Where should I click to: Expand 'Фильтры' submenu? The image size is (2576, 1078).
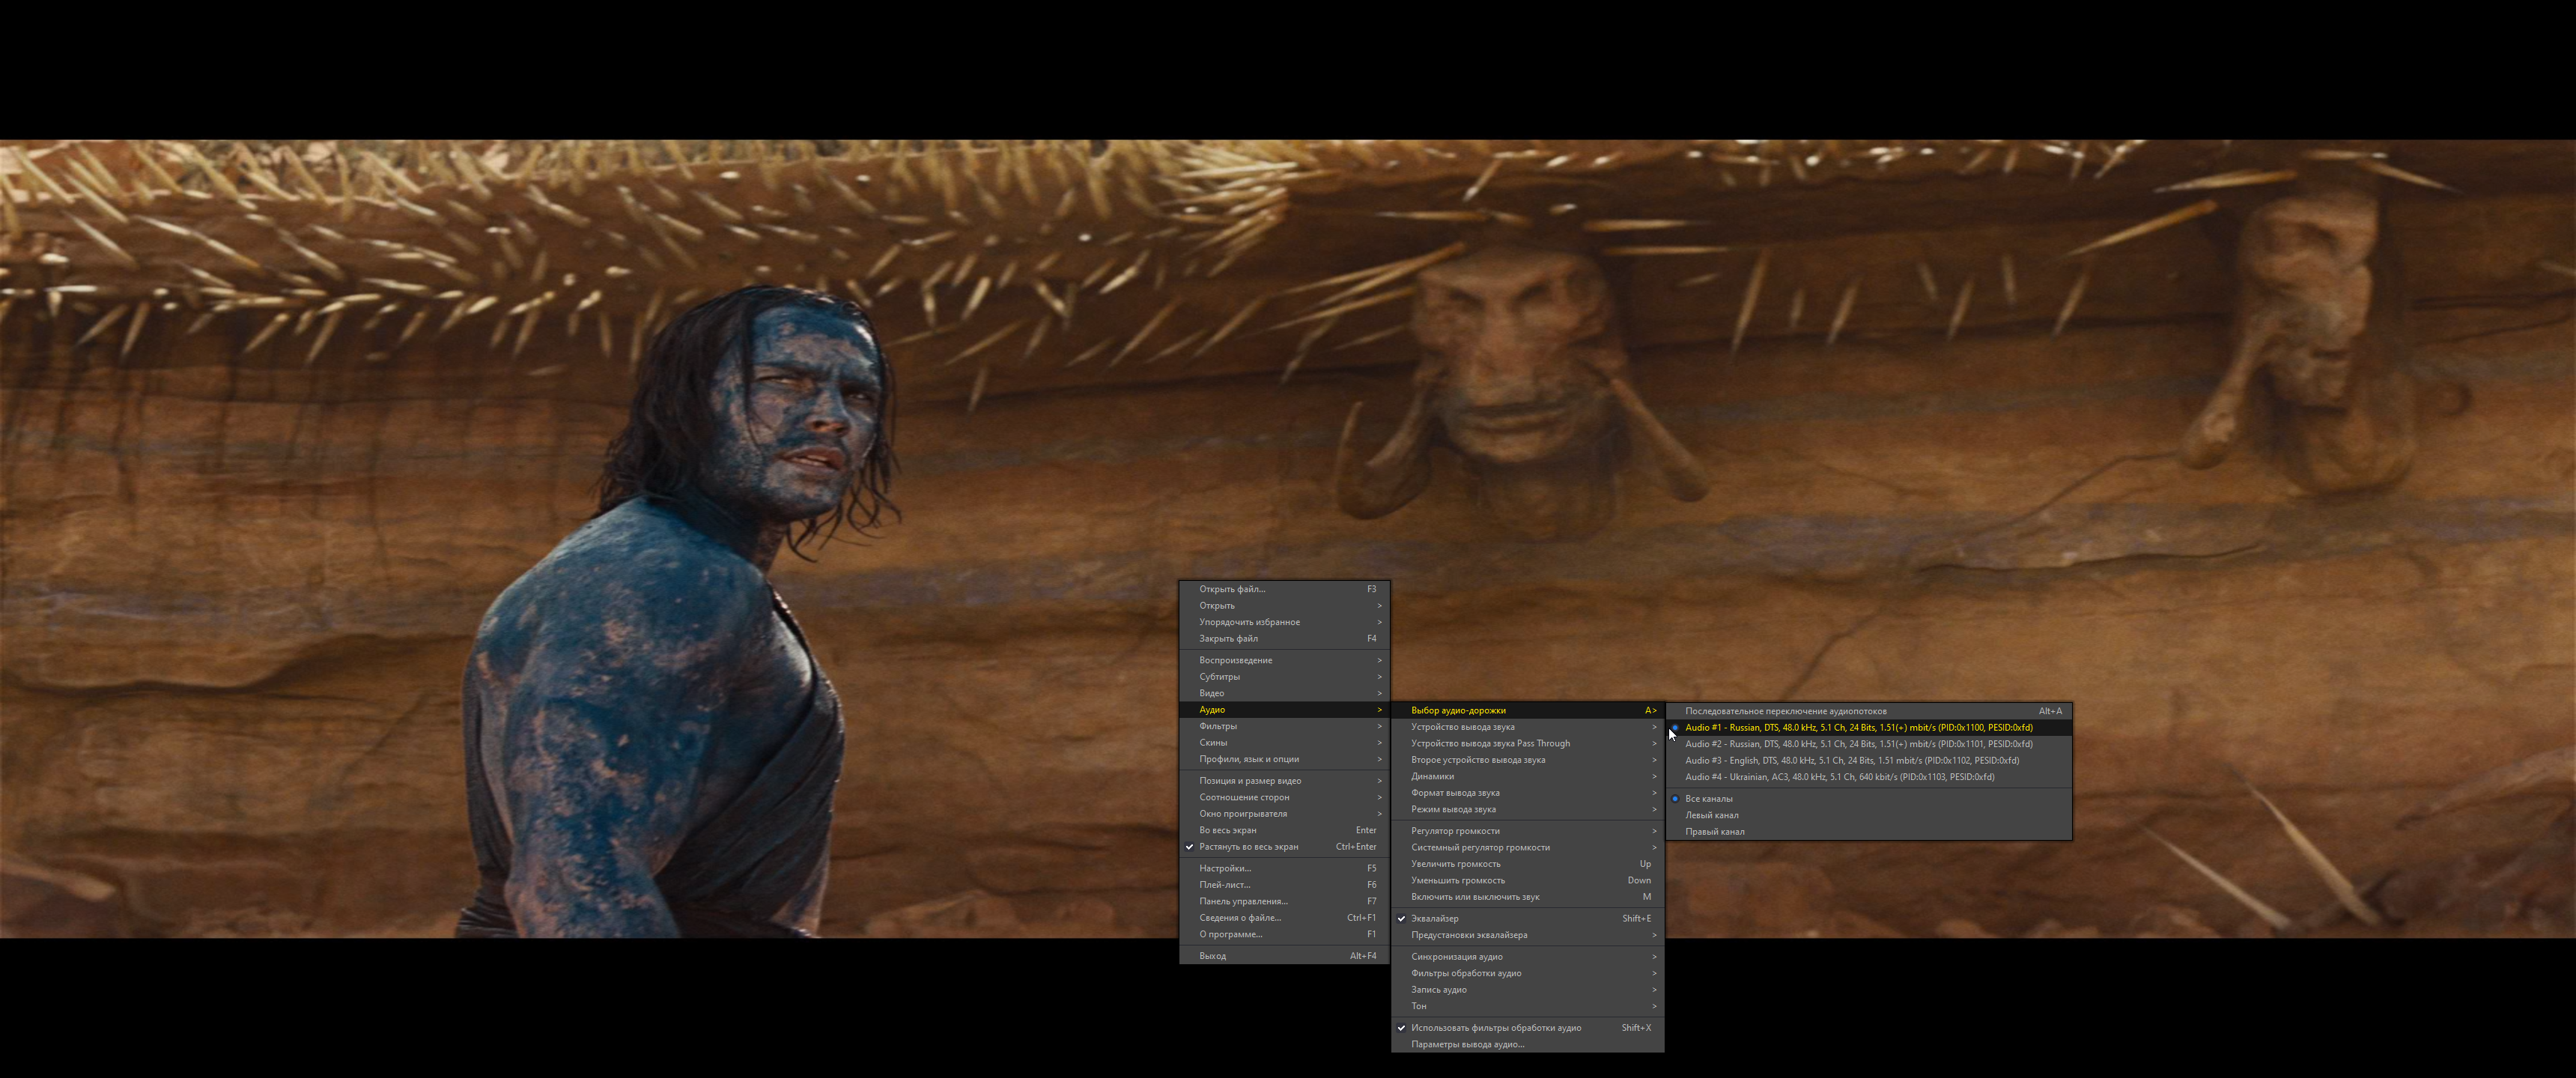pyautogui.click(x=1285, y=726)
